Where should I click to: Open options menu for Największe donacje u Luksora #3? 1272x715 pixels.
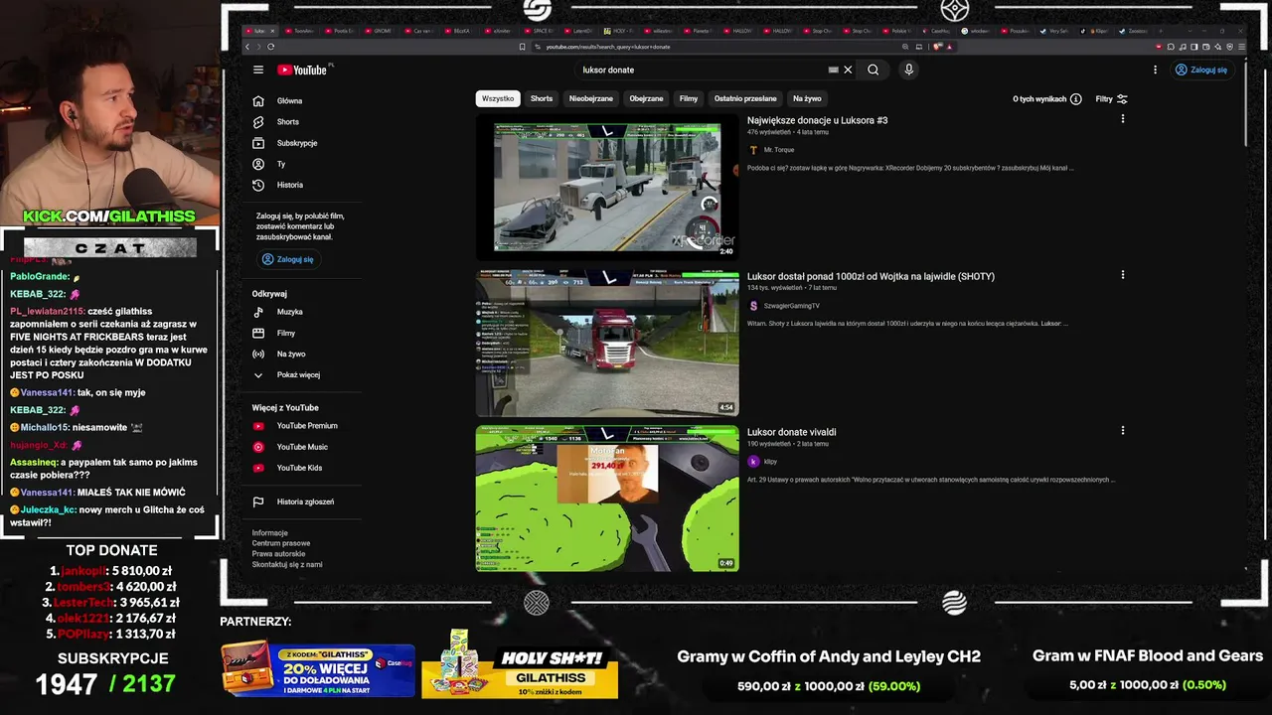point(1123,119)
